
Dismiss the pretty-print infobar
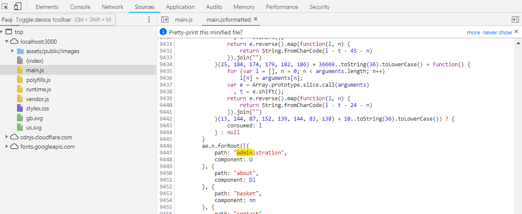[516, 32]
